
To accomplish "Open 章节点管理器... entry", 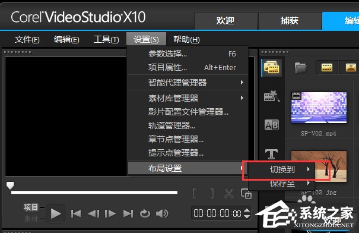I will point(188,139).
